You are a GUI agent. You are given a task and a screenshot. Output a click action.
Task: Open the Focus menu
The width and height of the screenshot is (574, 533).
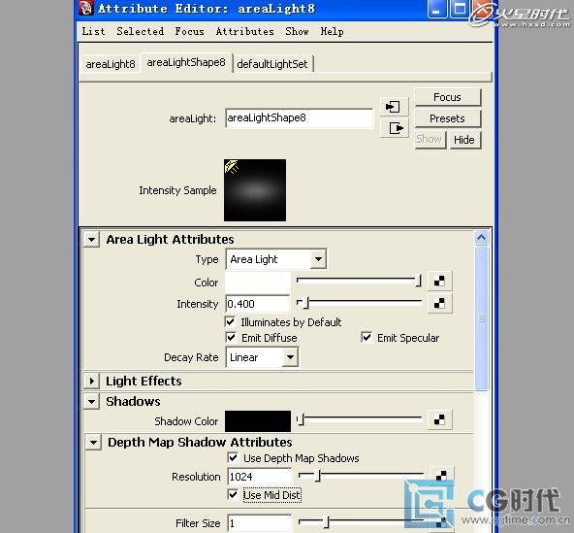pyautogui.click(x=189, y=31)
